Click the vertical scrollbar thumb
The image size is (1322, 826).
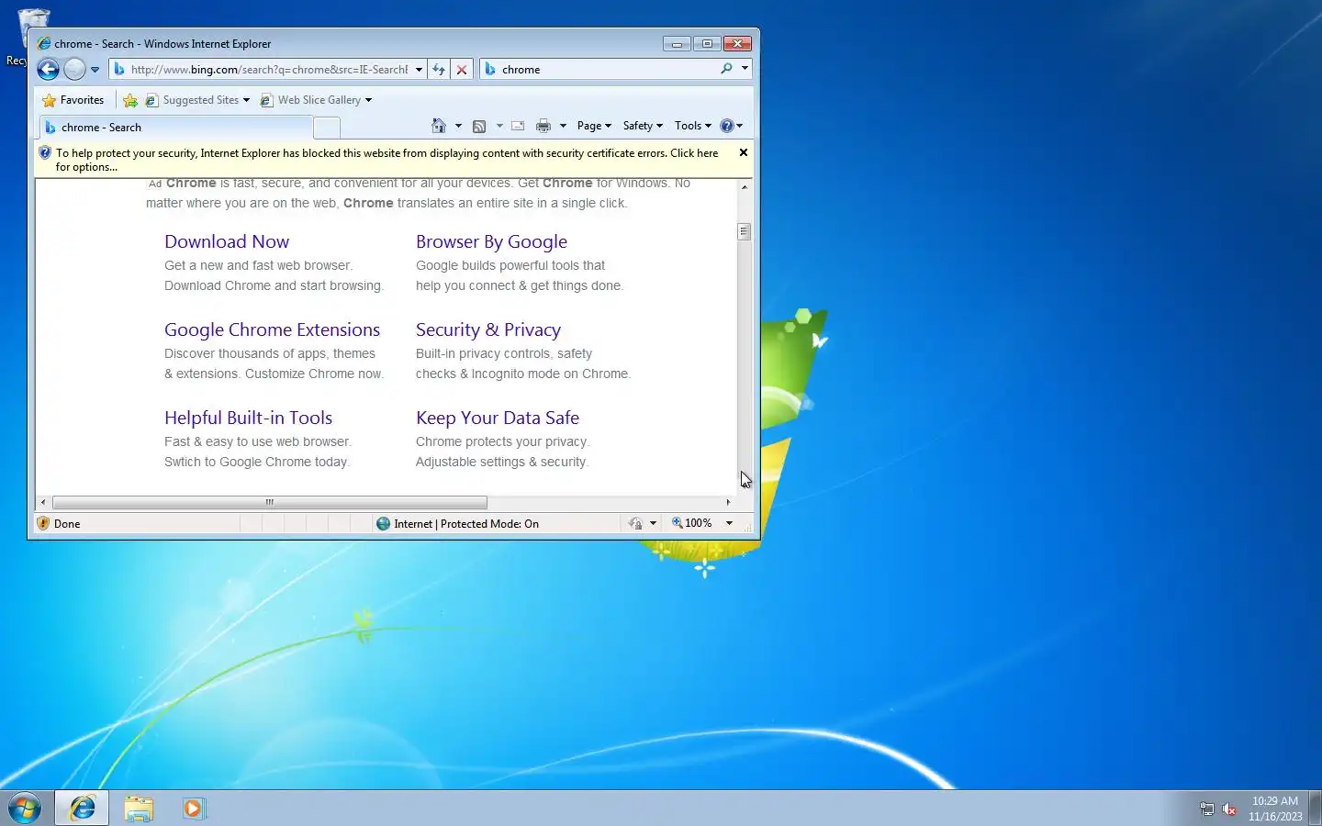(745, 231)
